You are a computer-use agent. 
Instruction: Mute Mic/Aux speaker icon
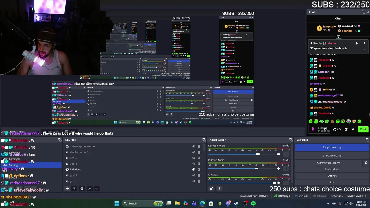point(279,183)
